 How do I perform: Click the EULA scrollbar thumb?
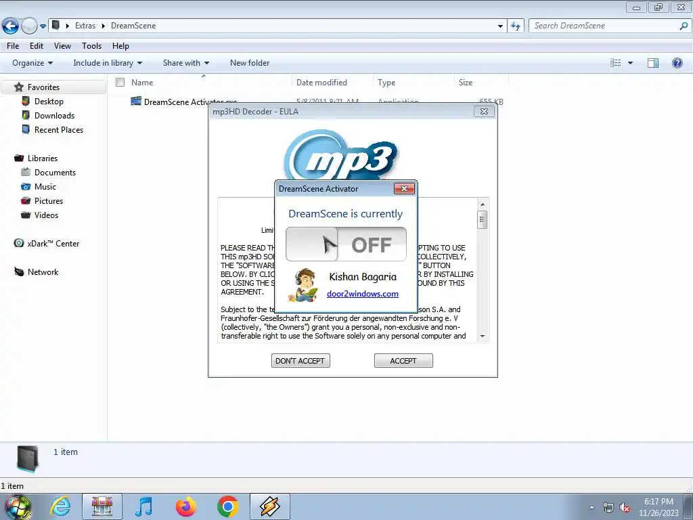pos(482,219)
